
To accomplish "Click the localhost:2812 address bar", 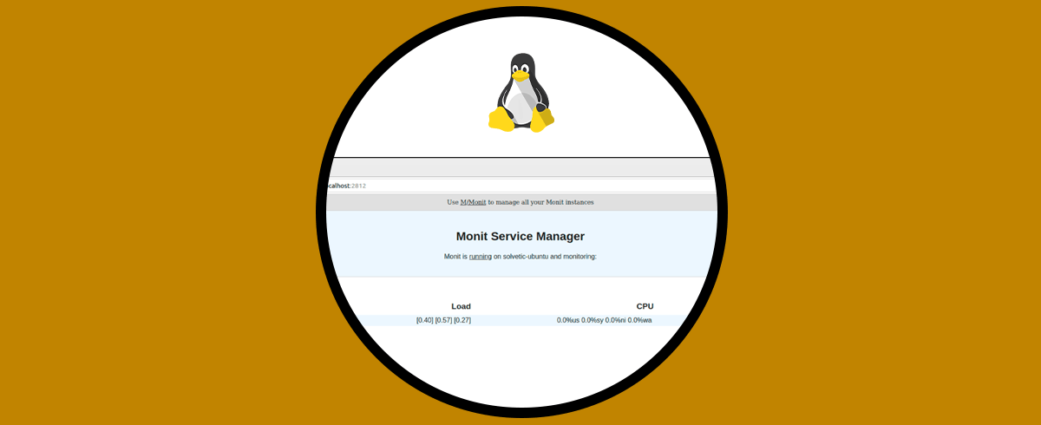I will 520,185.
